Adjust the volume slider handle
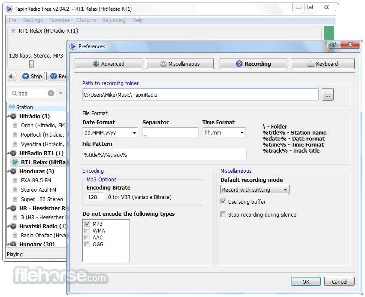 pos(31,64)
